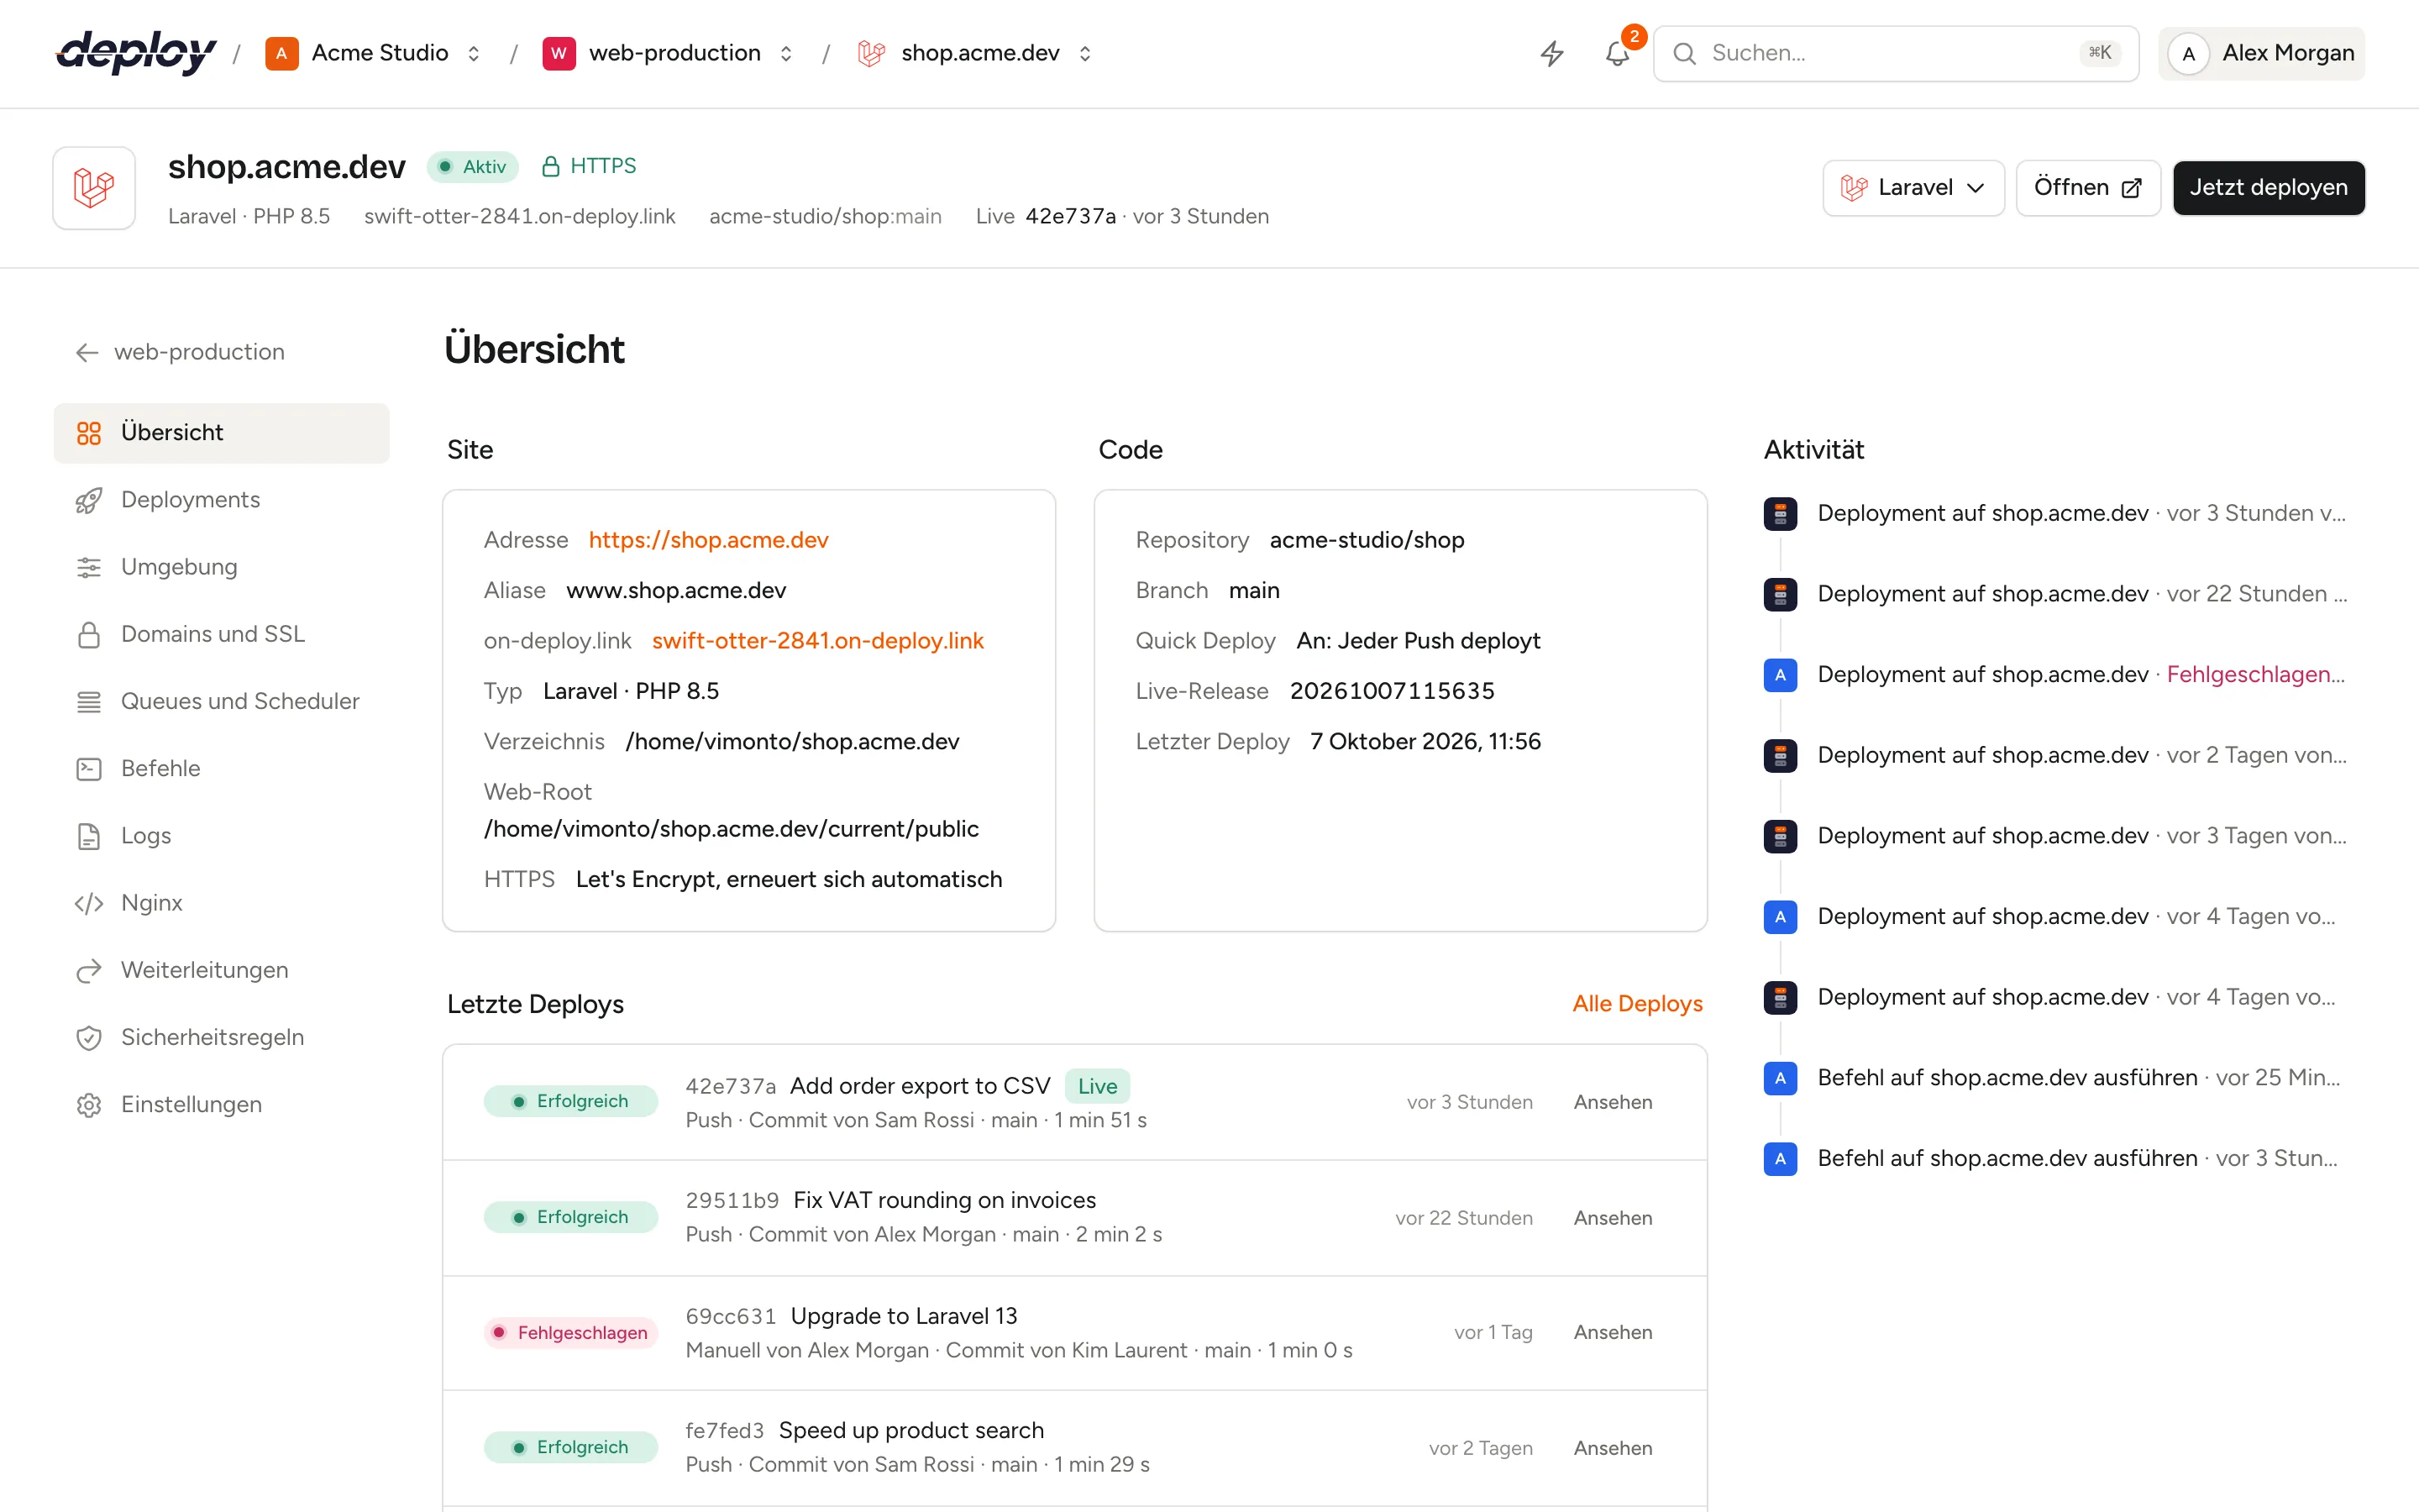
Task: Click the Öffnen external link button
Action: [2087, 188]
